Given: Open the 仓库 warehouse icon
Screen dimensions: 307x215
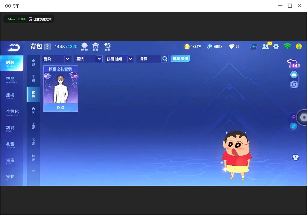Looking at the screenshot, I should (95, 47).
